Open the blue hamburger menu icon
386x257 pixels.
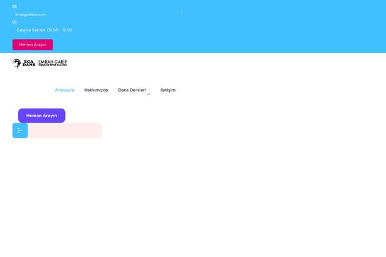point(20,130)
